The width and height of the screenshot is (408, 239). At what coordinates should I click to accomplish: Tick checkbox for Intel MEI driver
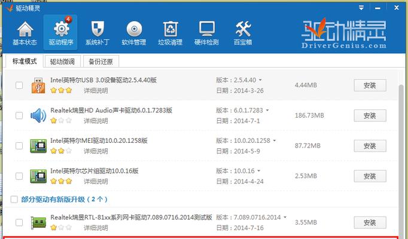coord(19,146)
